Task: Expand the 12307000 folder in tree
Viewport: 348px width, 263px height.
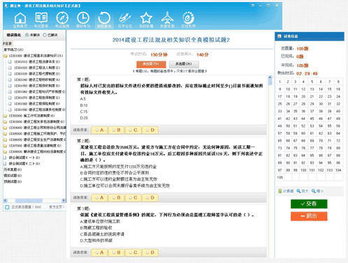Action: pyautogui.click(x=5, y=146)
